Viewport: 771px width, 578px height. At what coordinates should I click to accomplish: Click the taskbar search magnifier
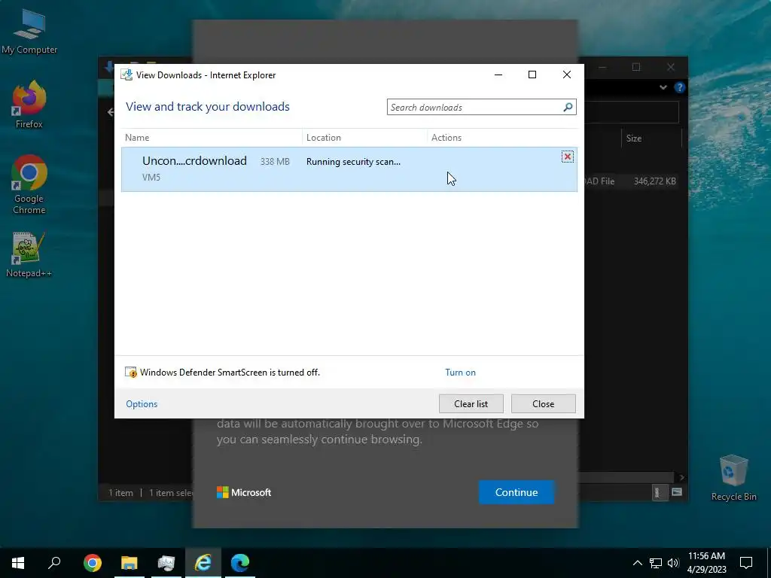54,563
